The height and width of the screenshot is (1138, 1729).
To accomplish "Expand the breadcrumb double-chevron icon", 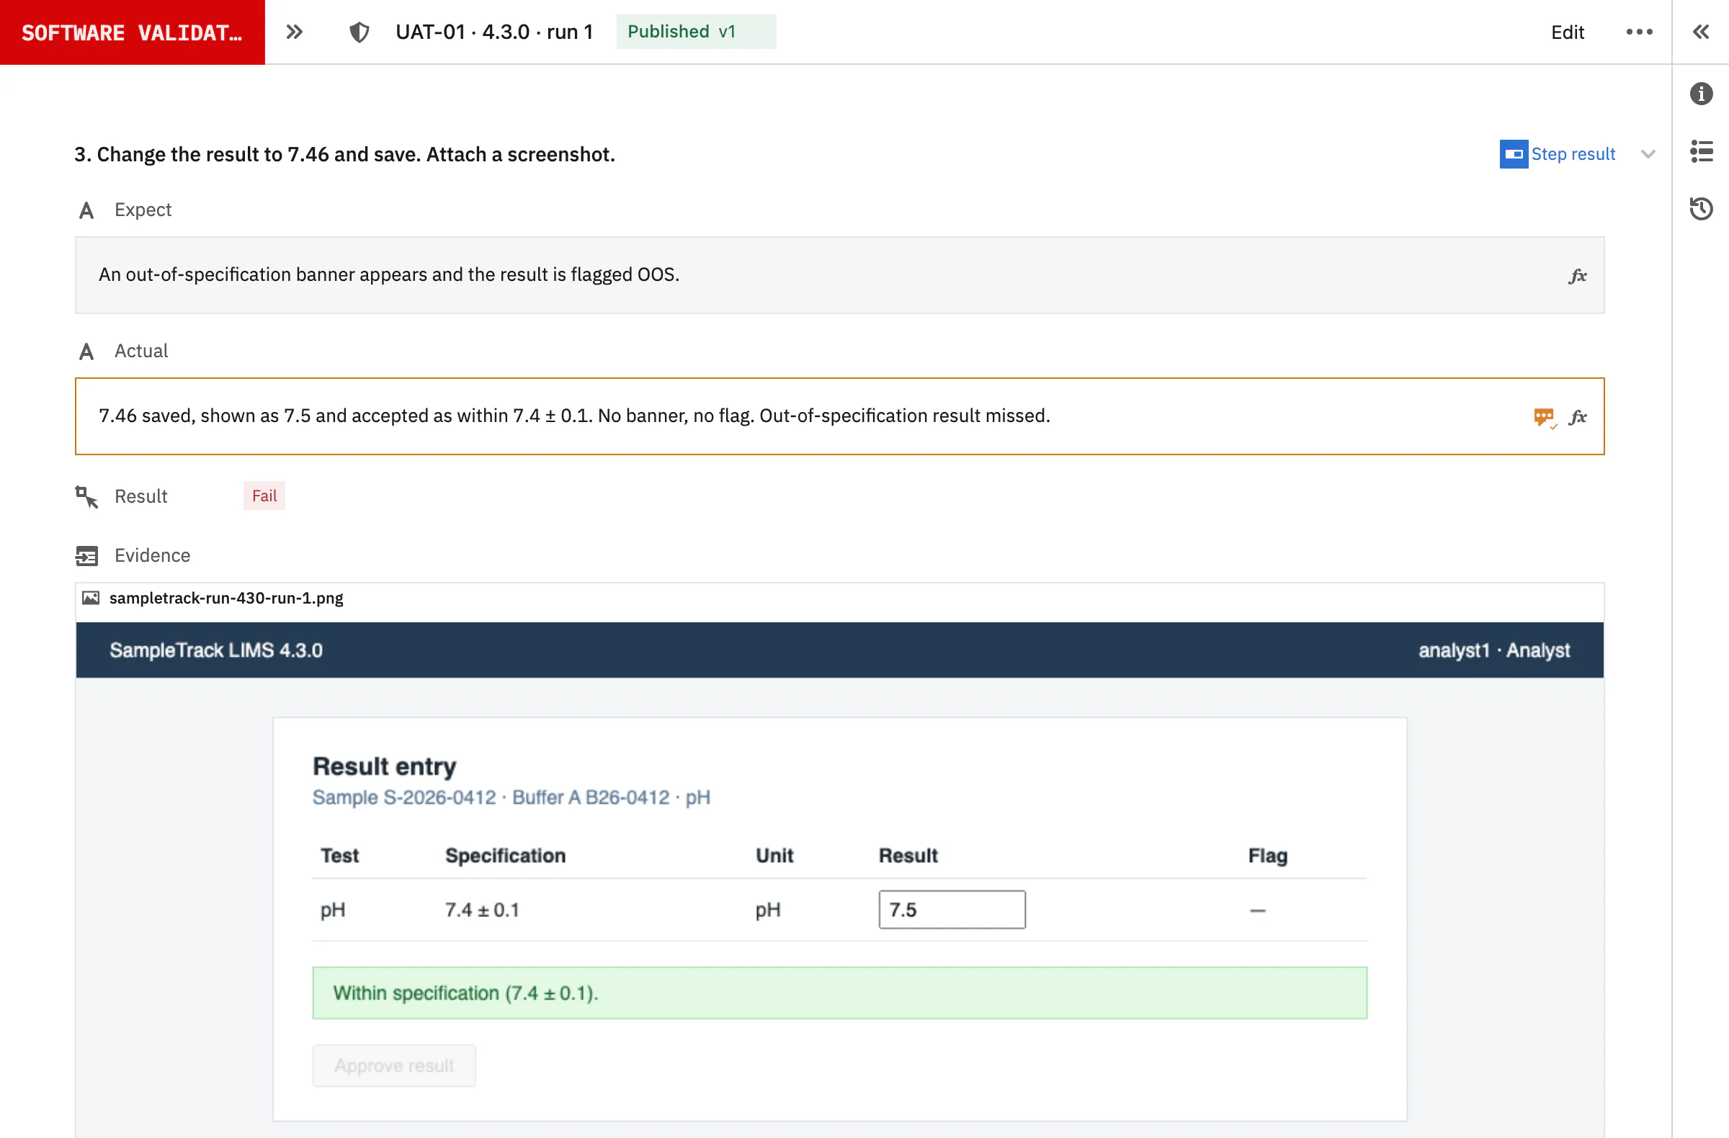I will [294, 32].
